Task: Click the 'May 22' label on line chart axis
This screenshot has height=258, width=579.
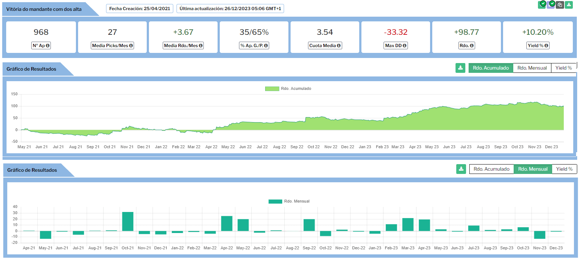Action: coord(228,147)
